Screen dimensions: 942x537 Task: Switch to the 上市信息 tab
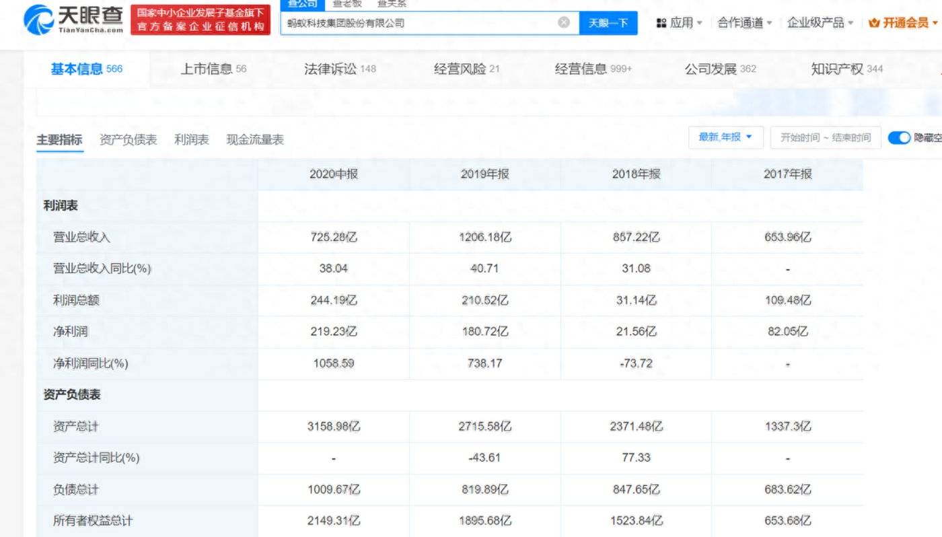[209, 68]
